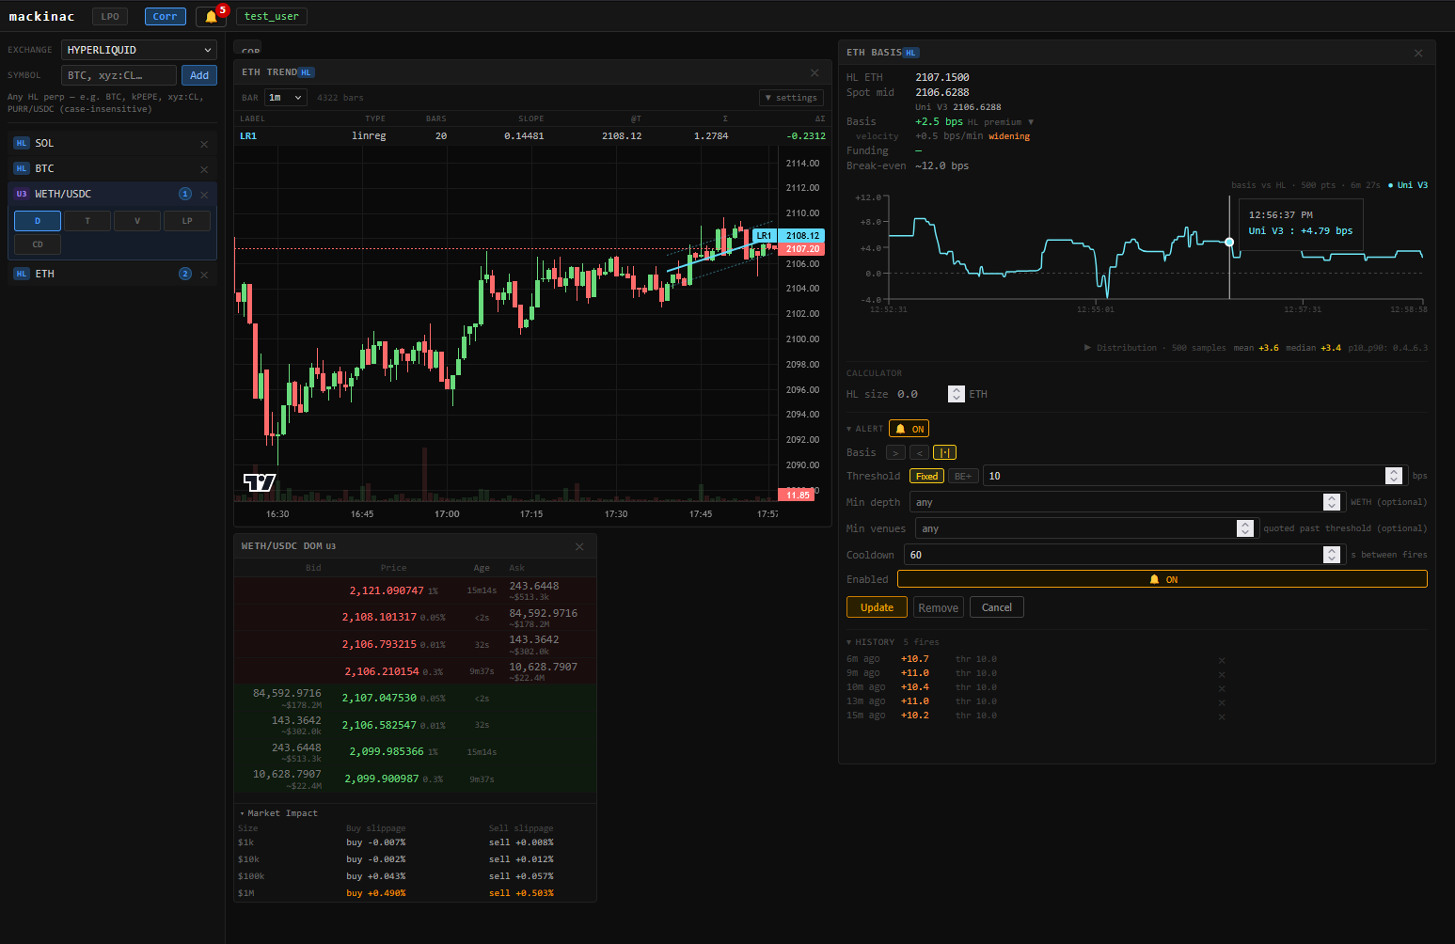
Task: Close the ETH BASIS panel
Action: [1418, 53]
